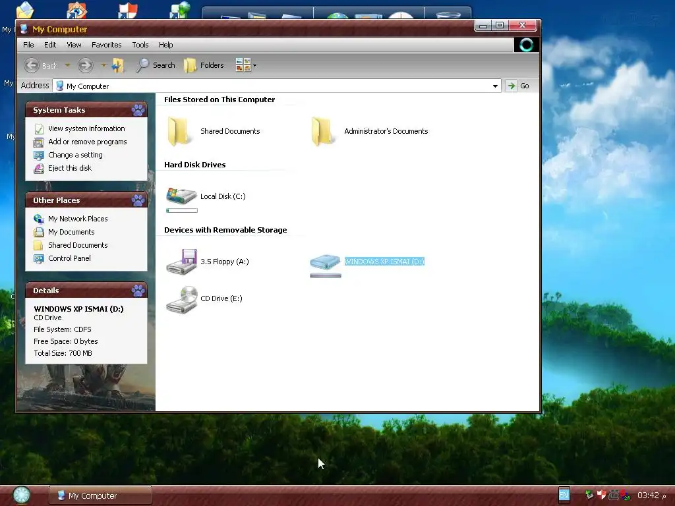Click Eject this disk link
This screenshot has height=506, width=675.
(x=70, y=168)
